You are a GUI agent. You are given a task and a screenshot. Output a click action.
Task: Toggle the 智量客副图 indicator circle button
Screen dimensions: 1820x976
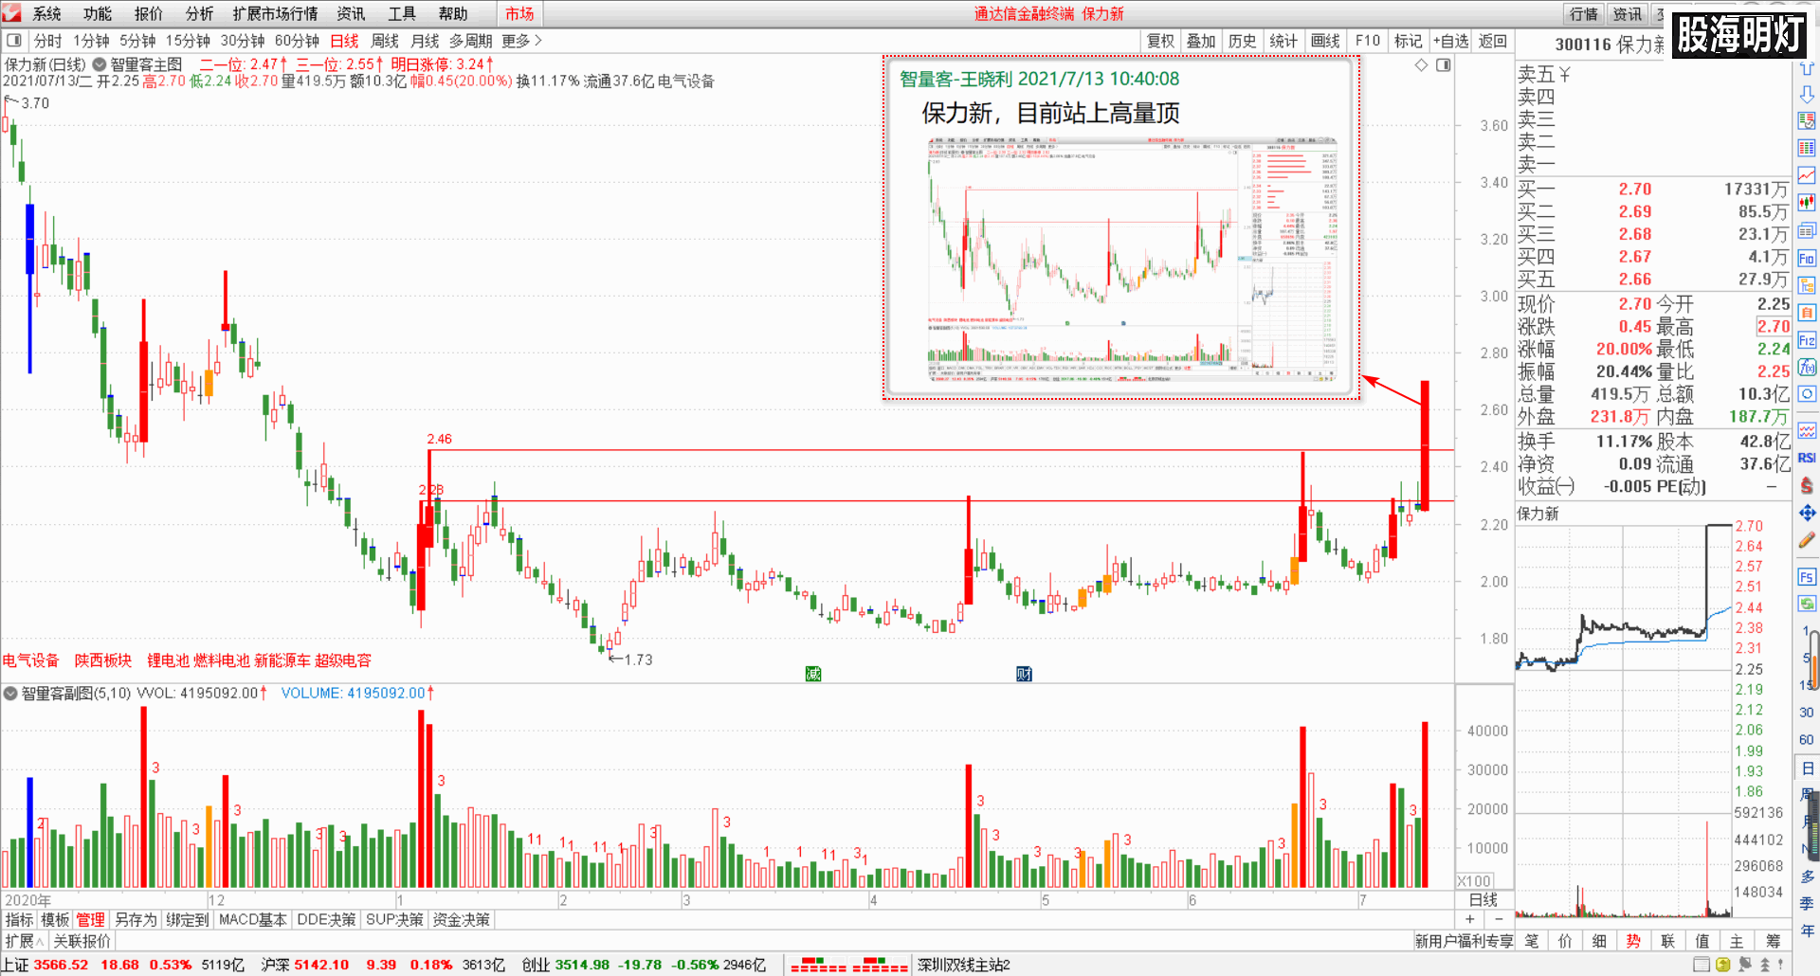pyautogui.click(x=10, y=694)
